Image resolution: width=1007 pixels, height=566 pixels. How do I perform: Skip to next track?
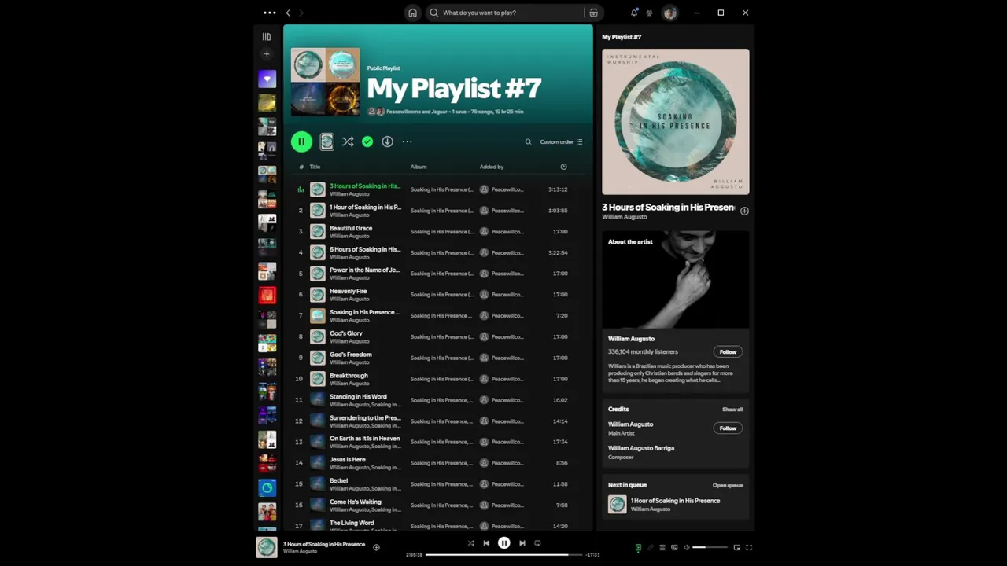click(x=522, y=543)
